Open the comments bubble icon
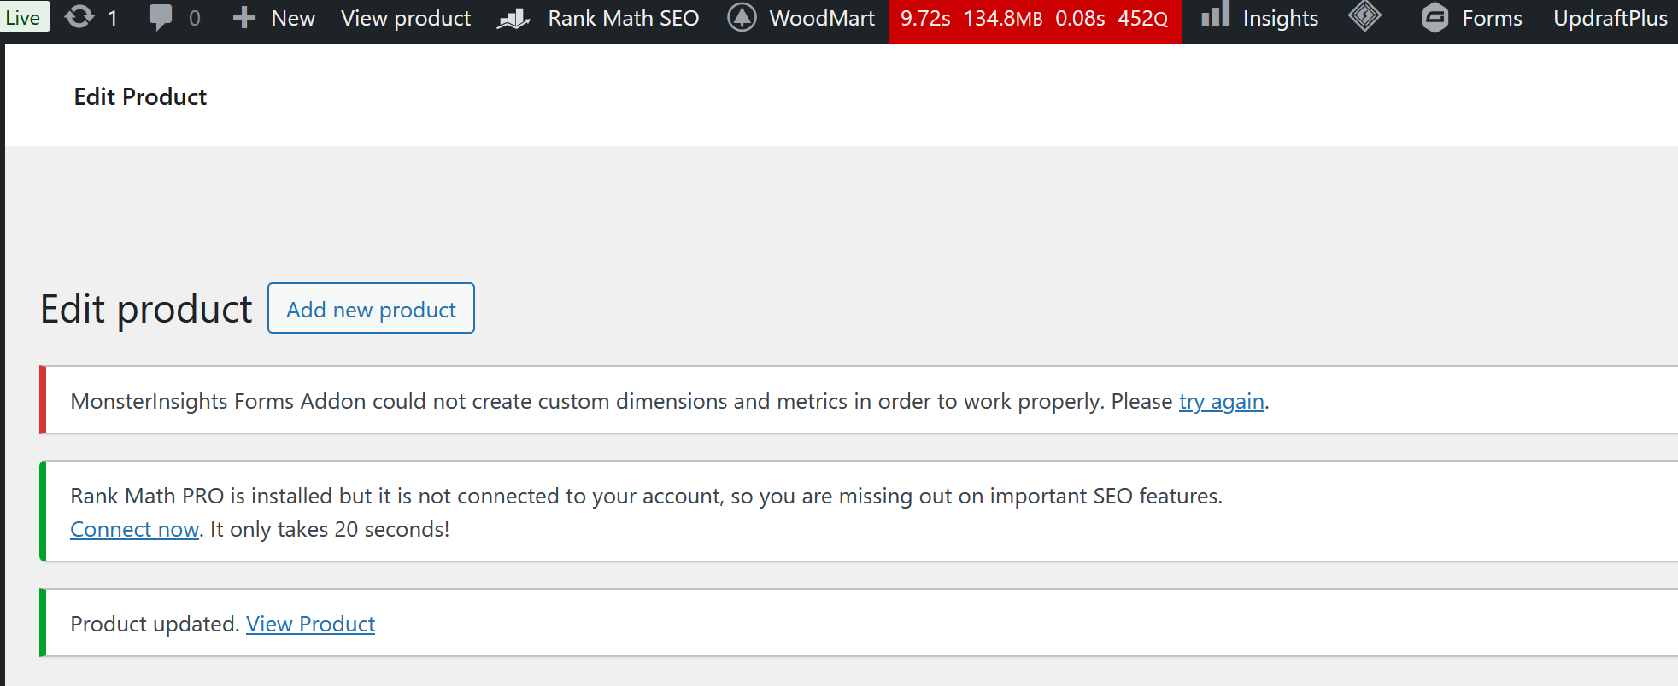The image size is (1678, 686). [x=160, y=17]
